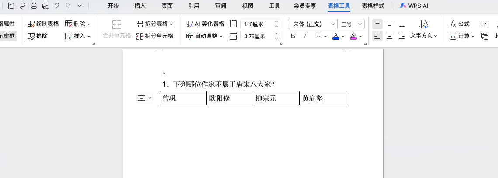498x178 pixels.
Task: Expand the 删除 delete dropdown
Action: (78, 24)
